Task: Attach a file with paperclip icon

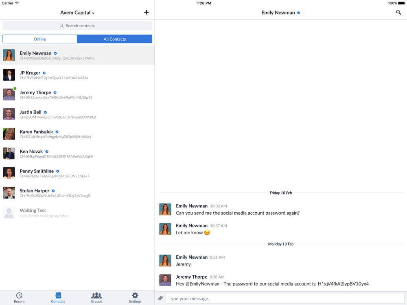Action: tap(160, 298)
